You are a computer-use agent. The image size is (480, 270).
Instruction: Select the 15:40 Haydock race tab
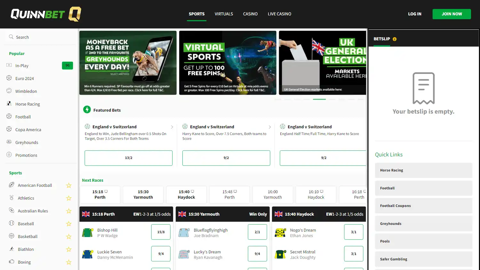click(x=186, y=195)
